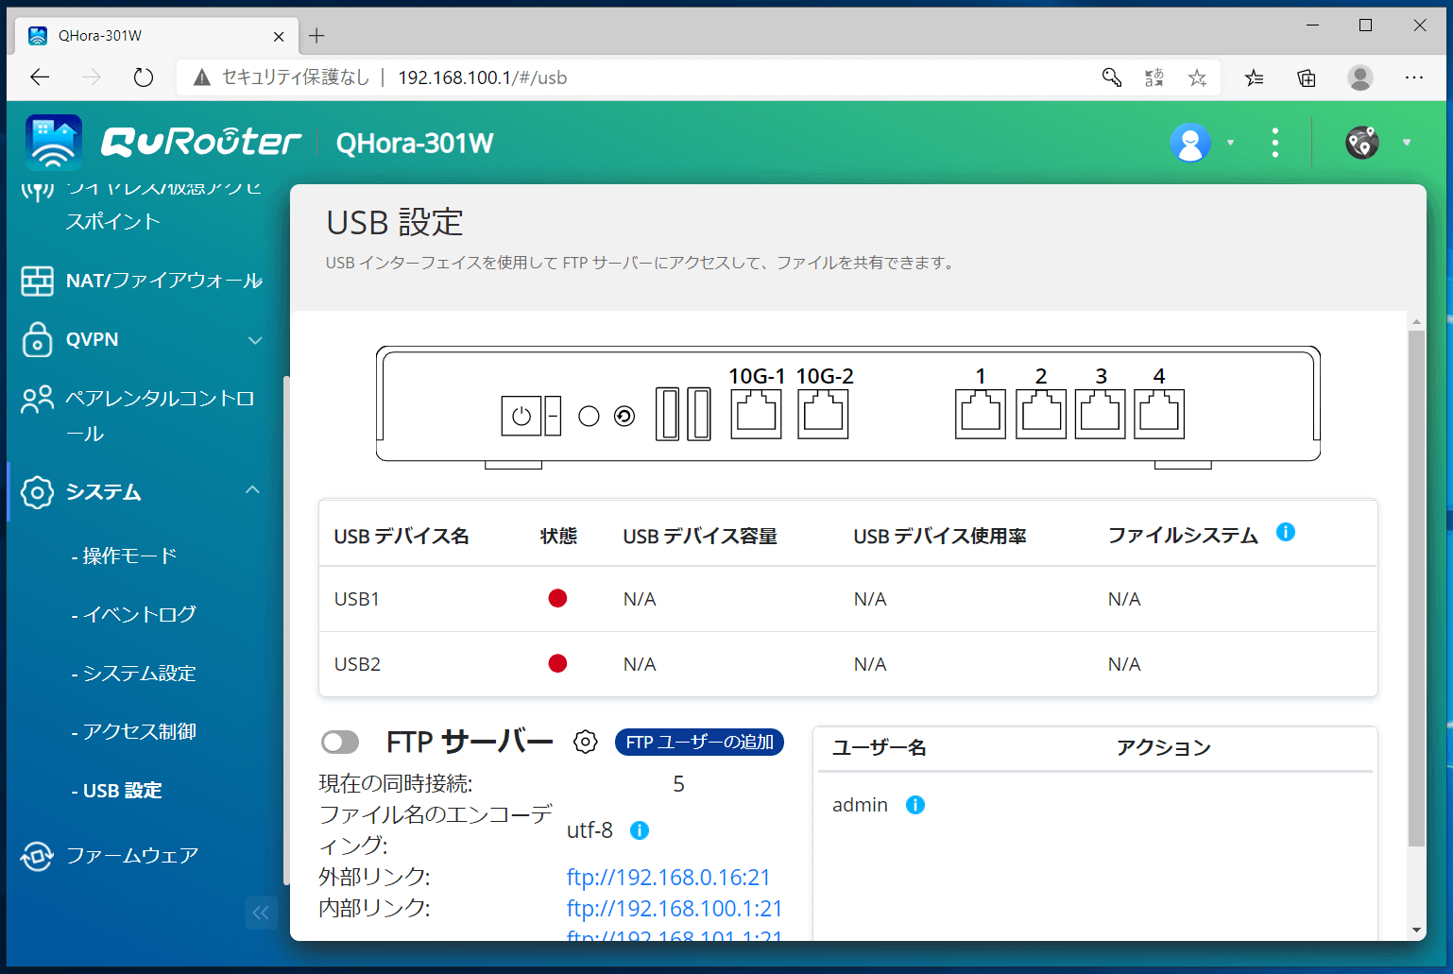Open a new browser tab
The height and width of the screenshot is (974, 1453).
pos(316,36)
